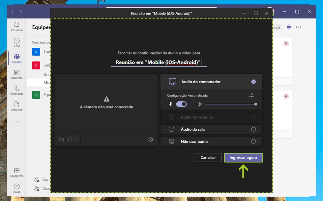This screenshot has width=323, height=201.
Task: Select Não usar áudio option
Action: coord(253,141)
